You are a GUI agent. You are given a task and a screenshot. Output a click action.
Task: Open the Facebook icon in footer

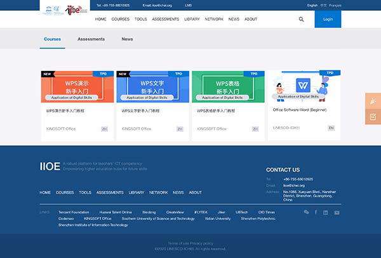pyautogui.click(x=316, y=212)
